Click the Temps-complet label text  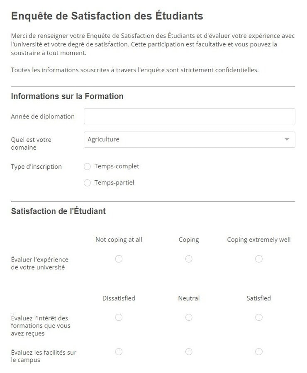[x=117, y=166]
